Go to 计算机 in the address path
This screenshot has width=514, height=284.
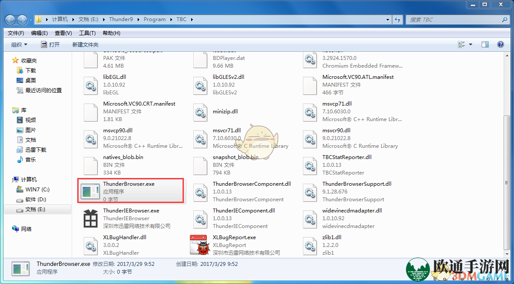[60, 19]
